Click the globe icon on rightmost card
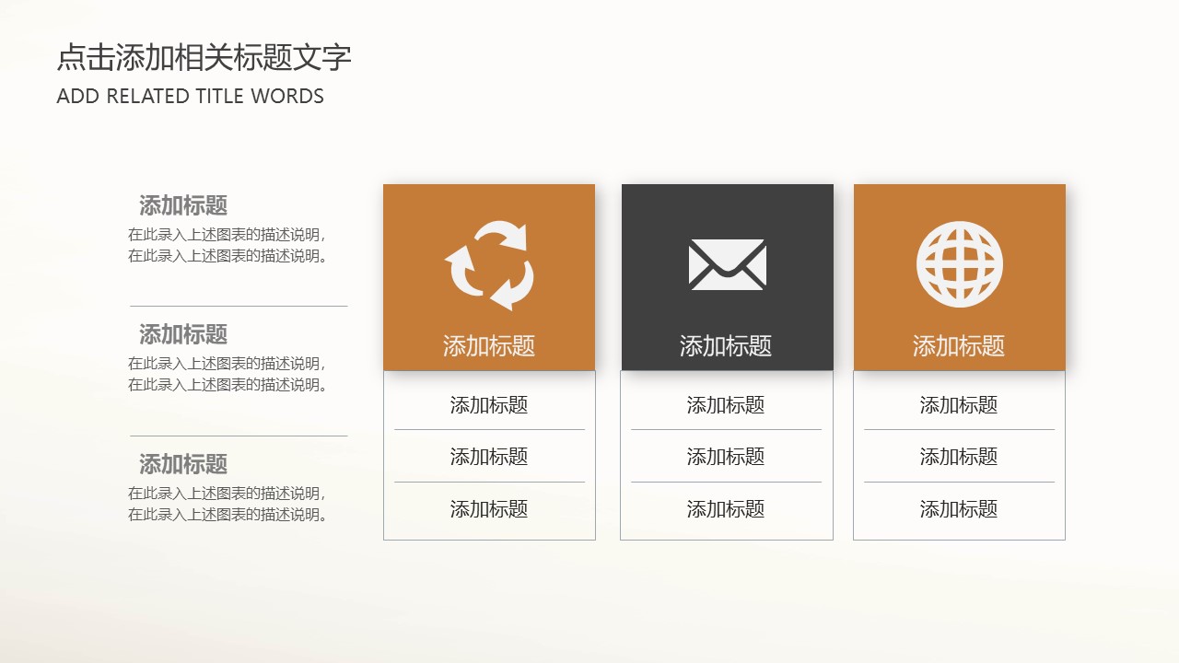The image size is (1179, 663). [x=959, y=262]
